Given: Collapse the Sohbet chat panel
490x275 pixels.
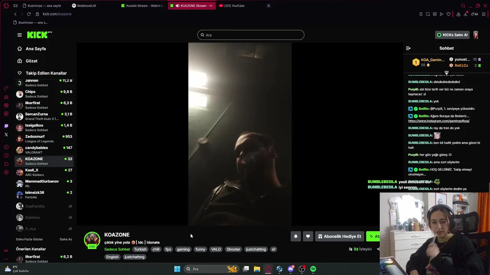Looking at the screenshot, I should [408, 49].
